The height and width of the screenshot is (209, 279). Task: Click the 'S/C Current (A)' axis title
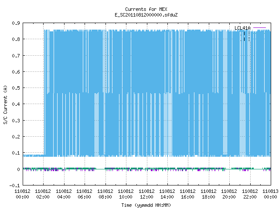click(5, 104)
